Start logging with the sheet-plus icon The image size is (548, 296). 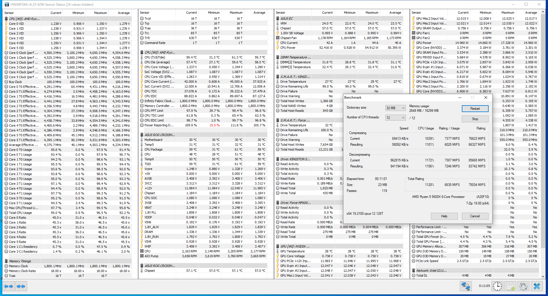click(511, 286)
